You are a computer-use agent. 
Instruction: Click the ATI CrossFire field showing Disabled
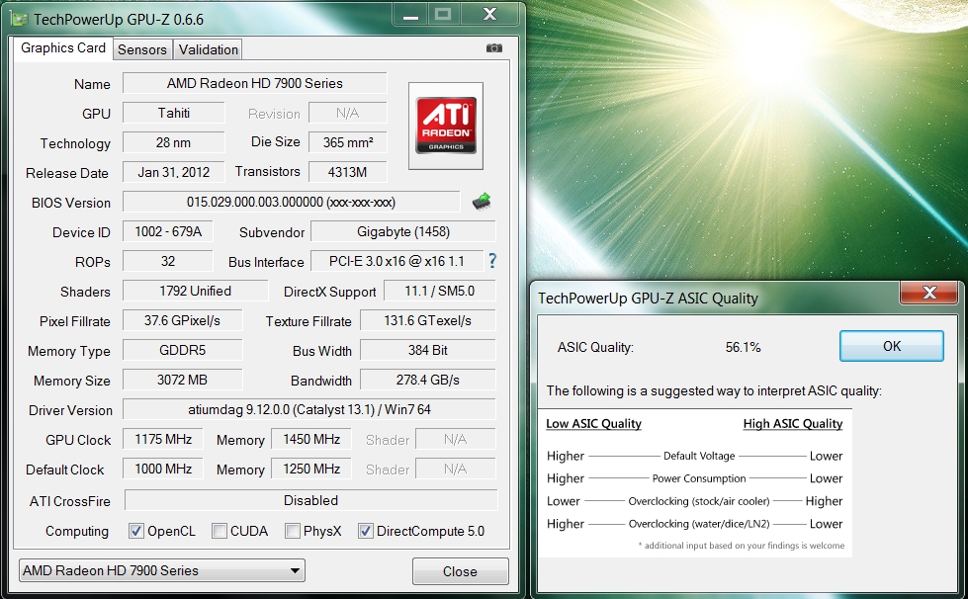click(x=310, y=500)
